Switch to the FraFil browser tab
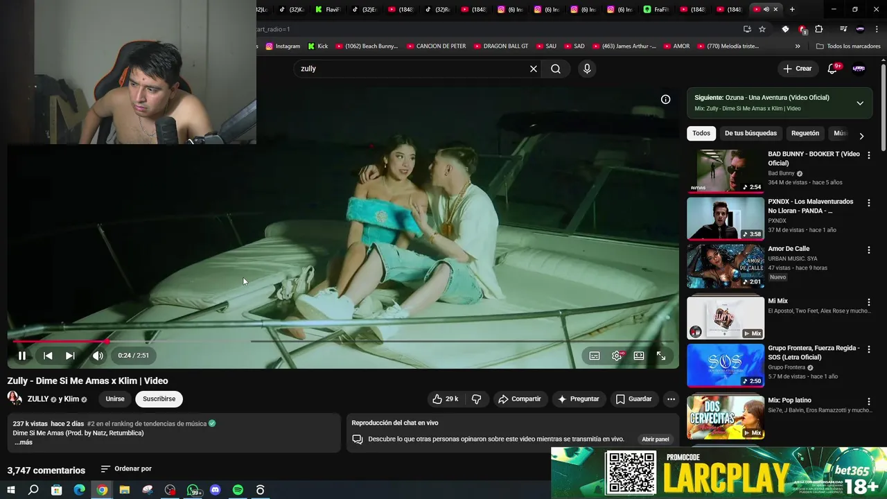Viewport: 887px width, 499px height. (x=656, y=9)
